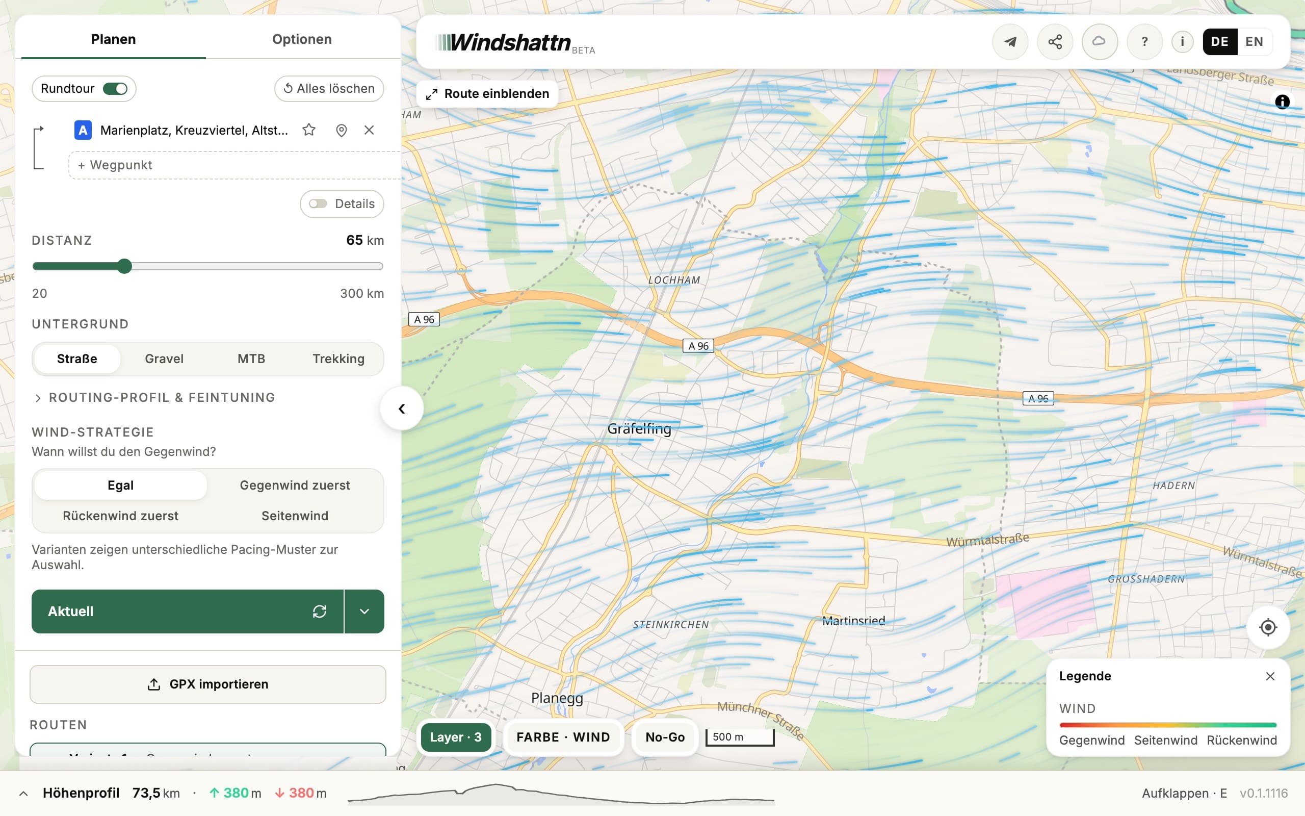Viewport: 1305px width, 816px height.
Task: Click the Route einblenden button
Action: point(487,94)
